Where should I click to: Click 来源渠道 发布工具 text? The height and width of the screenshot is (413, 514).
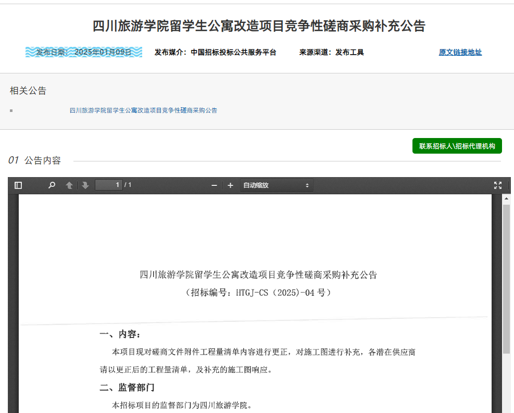tap(331, 52)
